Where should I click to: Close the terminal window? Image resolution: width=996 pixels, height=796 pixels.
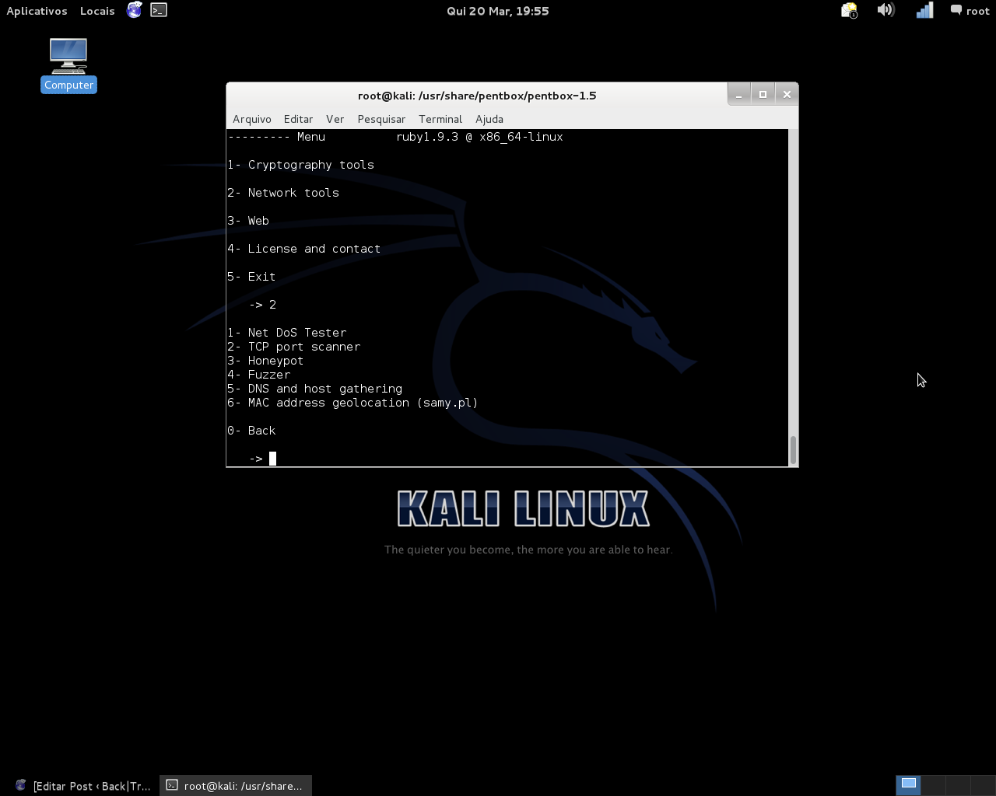(x=787, y=94)
